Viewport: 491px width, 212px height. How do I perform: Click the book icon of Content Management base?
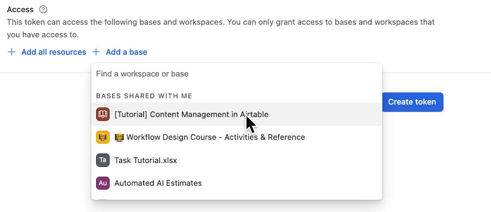pos(103,114)
